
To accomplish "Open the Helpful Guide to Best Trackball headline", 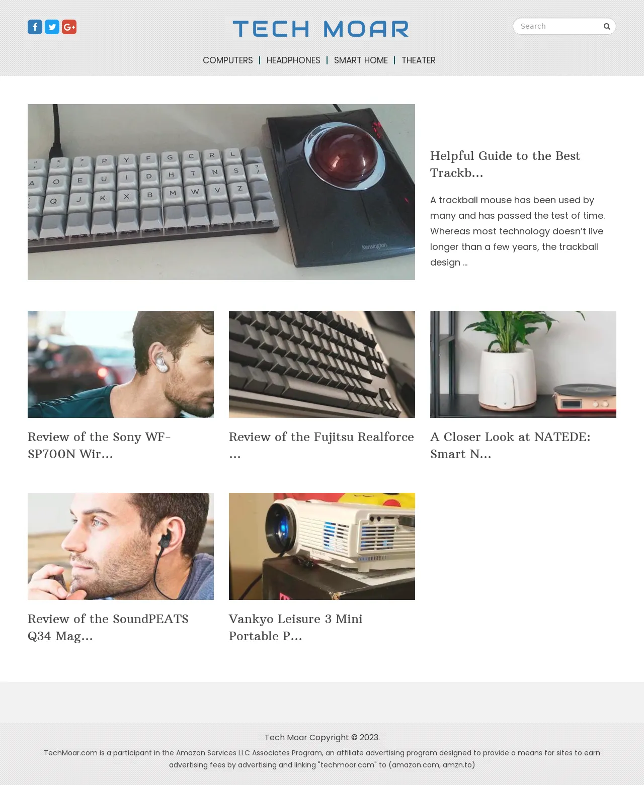I will pyautogui.click(x=505, y=164).
